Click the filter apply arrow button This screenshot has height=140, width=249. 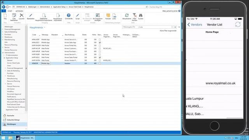(x=175, y=27)
